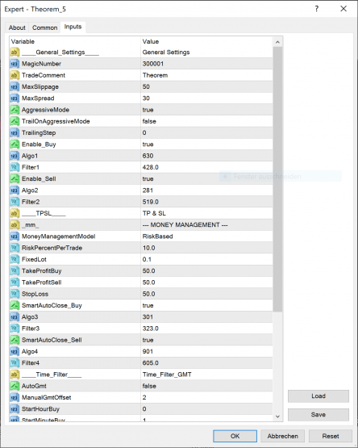Screen dimensions: 358x448
Task: Click the boolean icon next to Enable_Buy
Action: click(15, 144)
